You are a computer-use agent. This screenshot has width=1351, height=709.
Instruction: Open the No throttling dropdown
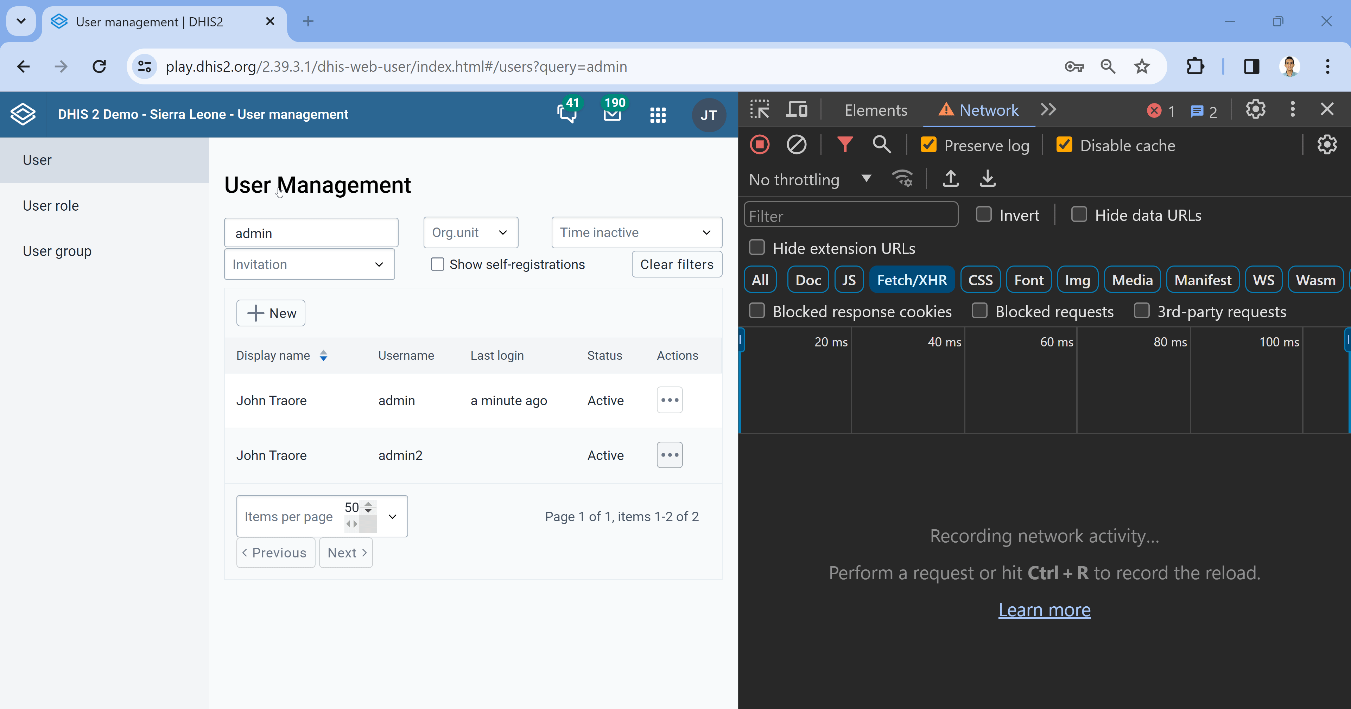coord(810,179)
